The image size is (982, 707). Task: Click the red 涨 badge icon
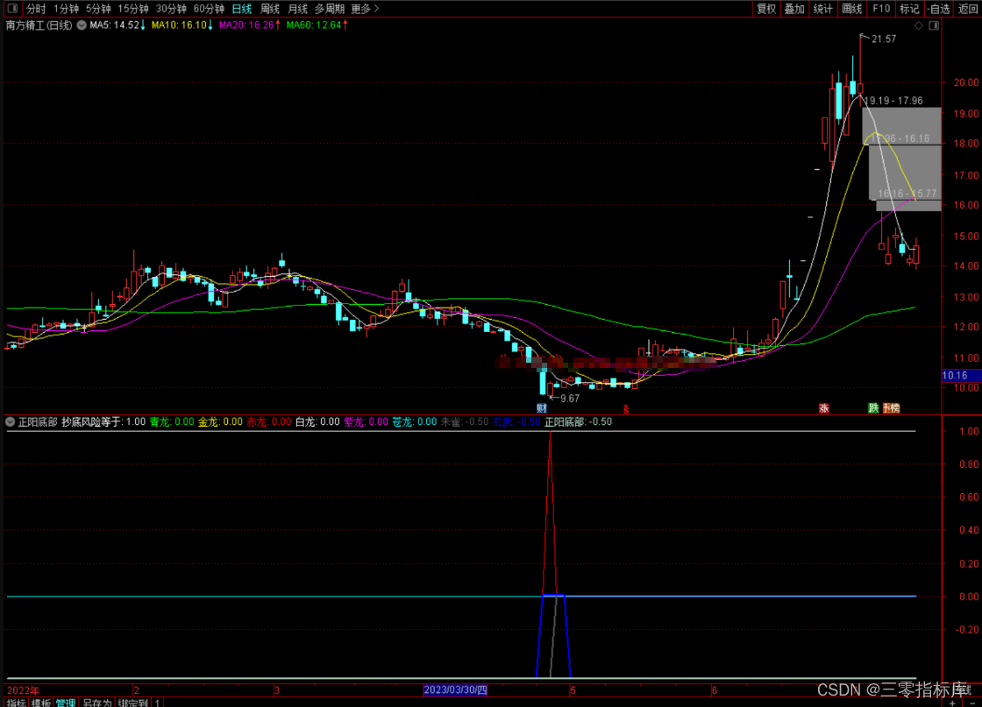point(824,408)
